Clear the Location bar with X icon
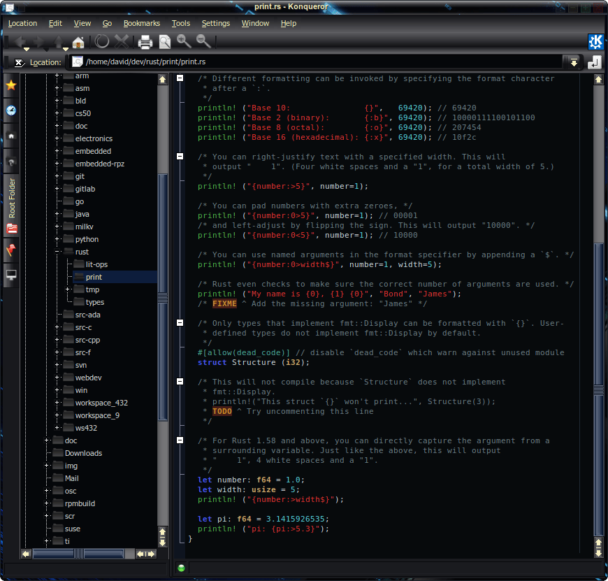608x581 pixels. click(19, 62)
